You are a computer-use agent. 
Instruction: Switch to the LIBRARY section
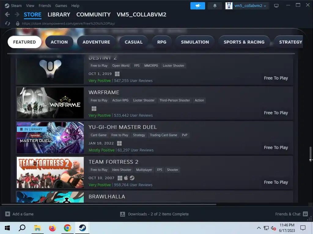click(59, 15)
